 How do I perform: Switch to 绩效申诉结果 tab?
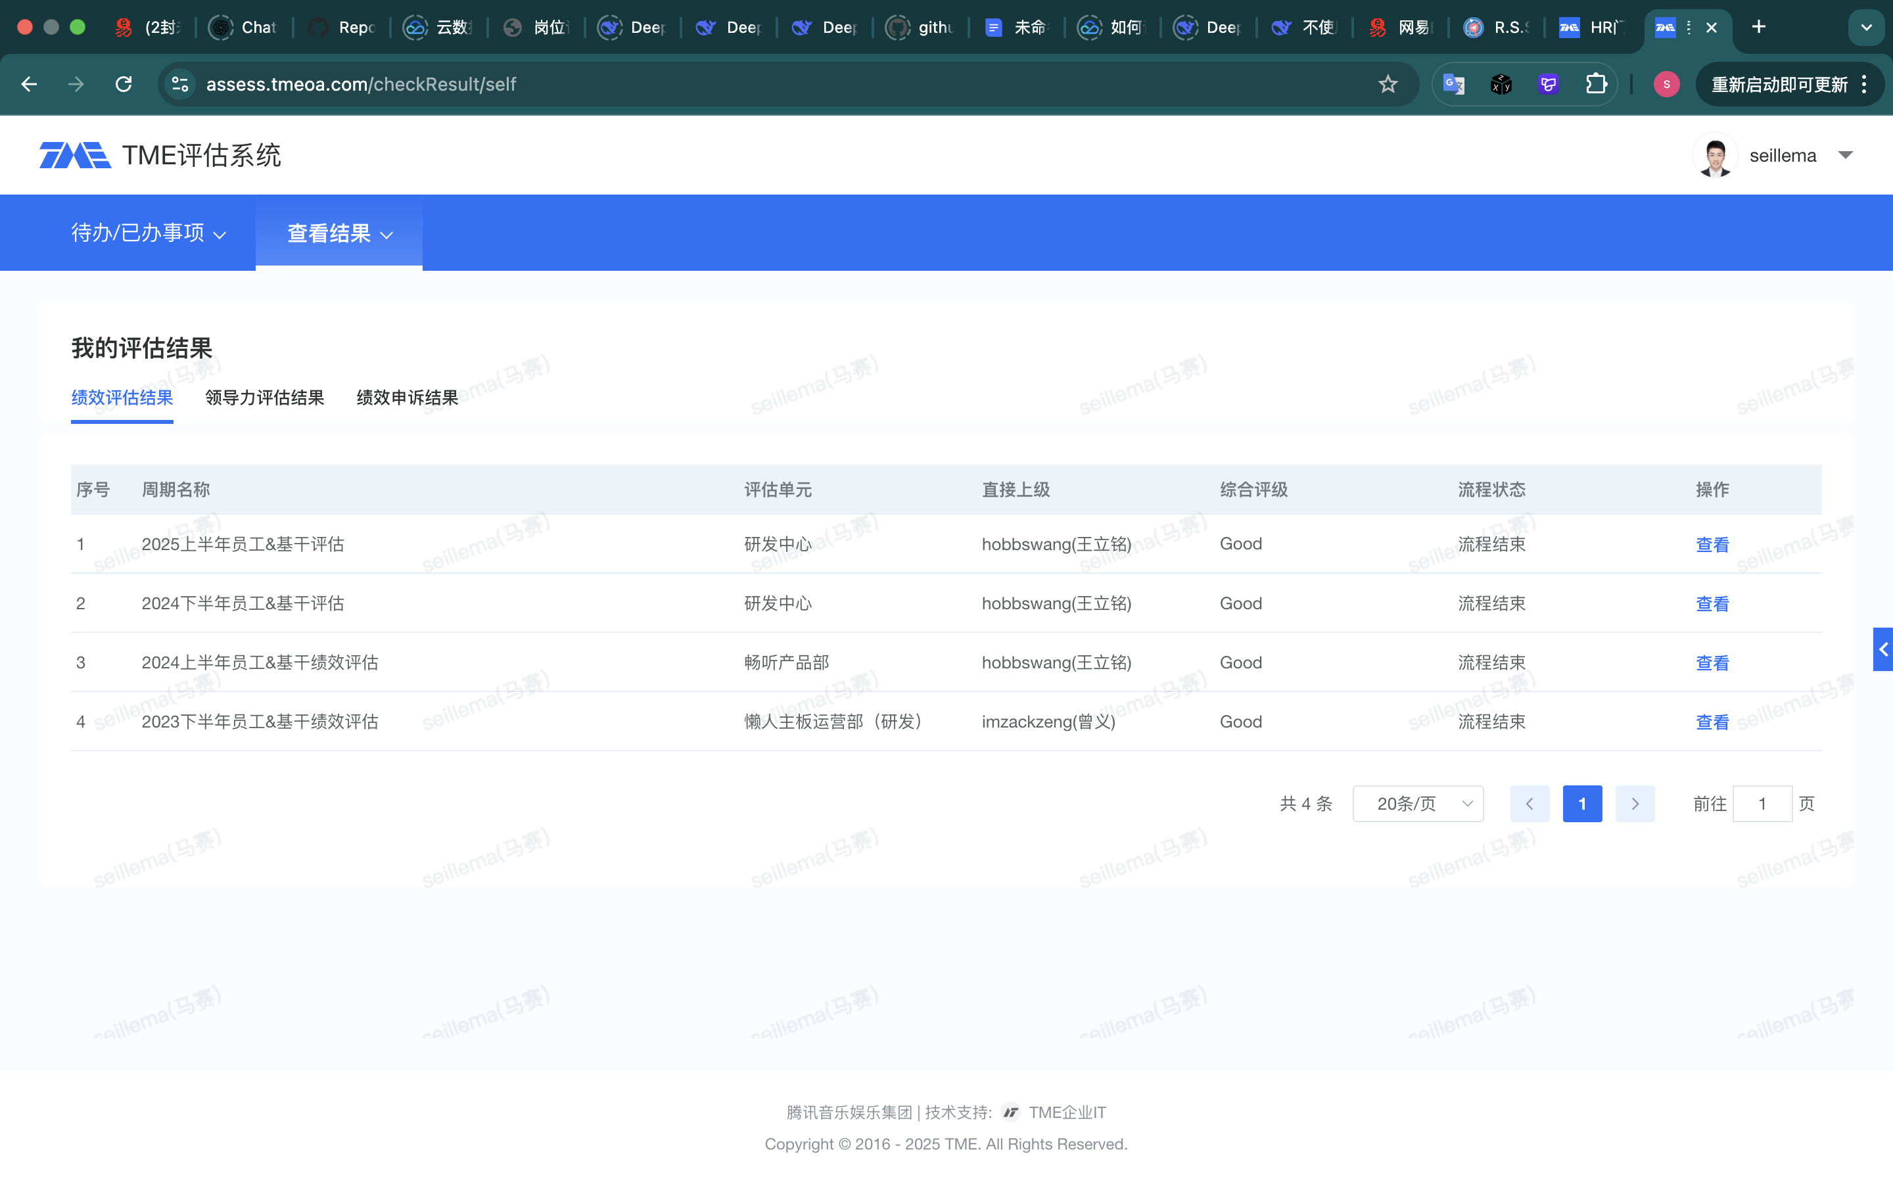(407, 398)
